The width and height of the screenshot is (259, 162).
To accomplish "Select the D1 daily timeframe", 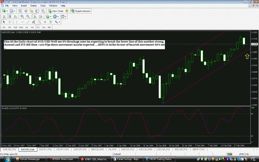I will point(38,27).
